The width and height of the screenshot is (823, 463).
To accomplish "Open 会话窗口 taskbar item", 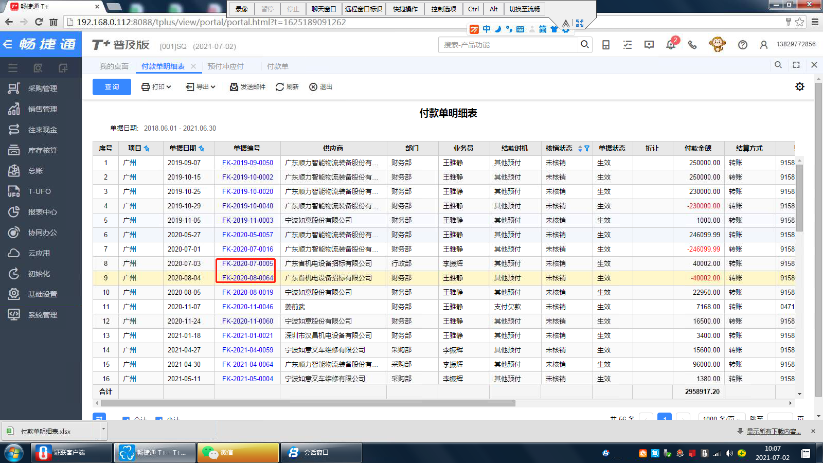I will click(321, 453).
